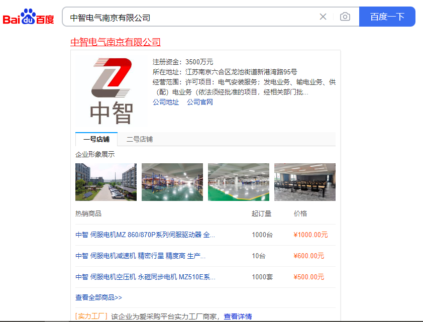Open the 中智电气南京有限公司 title link
This screenshot has width=423, height=322.
click(x=116, y=42)
